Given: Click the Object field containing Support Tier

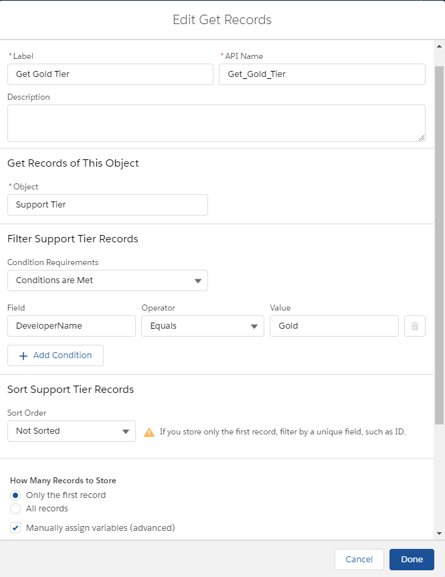Looking at the screenshot, I should click(x=107, y=205).
